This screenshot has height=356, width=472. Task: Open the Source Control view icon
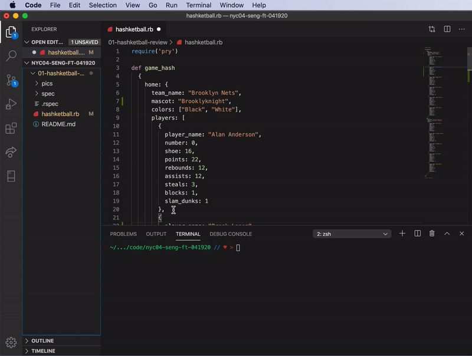tap(11, 80)
